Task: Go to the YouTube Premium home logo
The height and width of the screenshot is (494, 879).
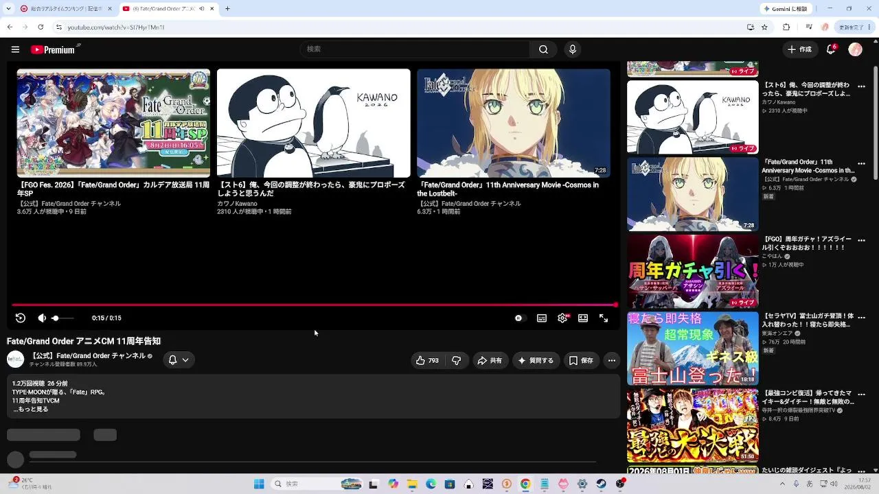Action: [53, 49]
